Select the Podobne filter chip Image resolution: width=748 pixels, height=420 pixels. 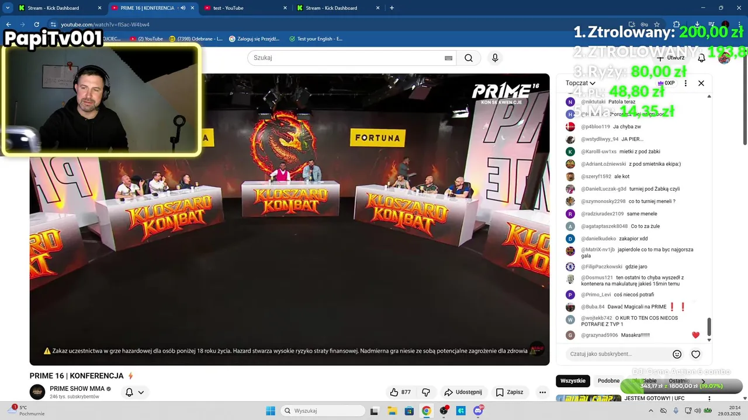(x=608, y=381)
